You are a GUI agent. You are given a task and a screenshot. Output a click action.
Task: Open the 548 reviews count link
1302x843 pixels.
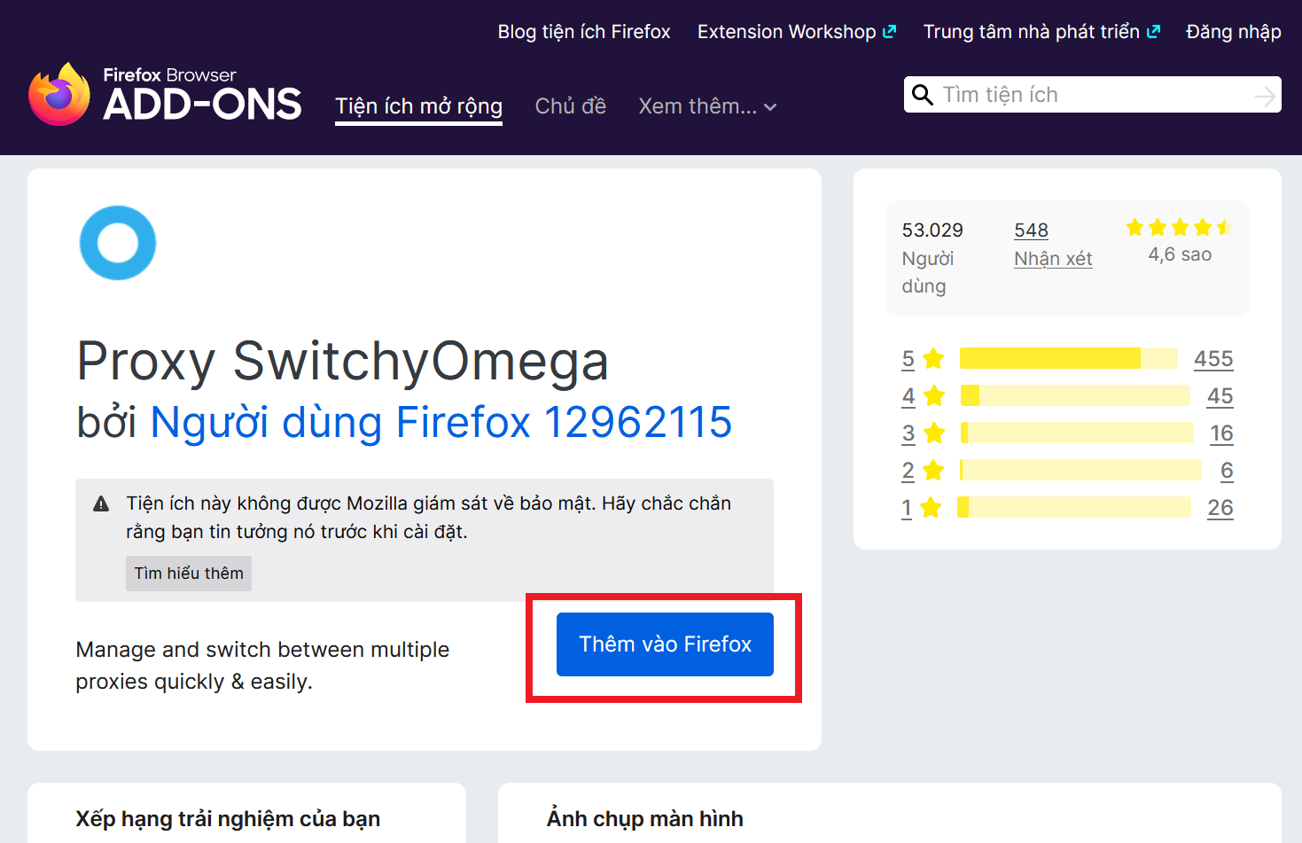point(1032,230)
